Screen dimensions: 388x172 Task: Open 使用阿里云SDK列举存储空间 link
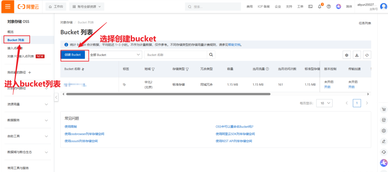pyautogui.click(x=235, y=134)
